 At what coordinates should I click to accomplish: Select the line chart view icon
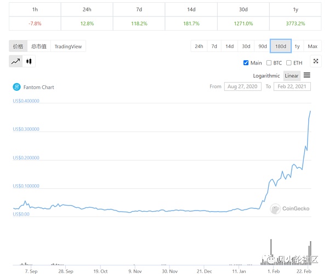15,62
